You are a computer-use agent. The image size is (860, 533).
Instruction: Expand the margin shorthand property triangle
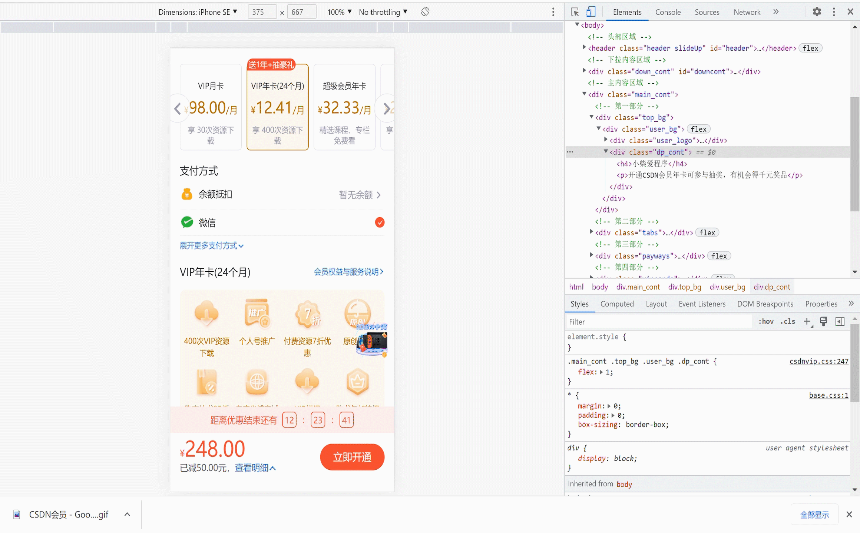click(609, 406)
